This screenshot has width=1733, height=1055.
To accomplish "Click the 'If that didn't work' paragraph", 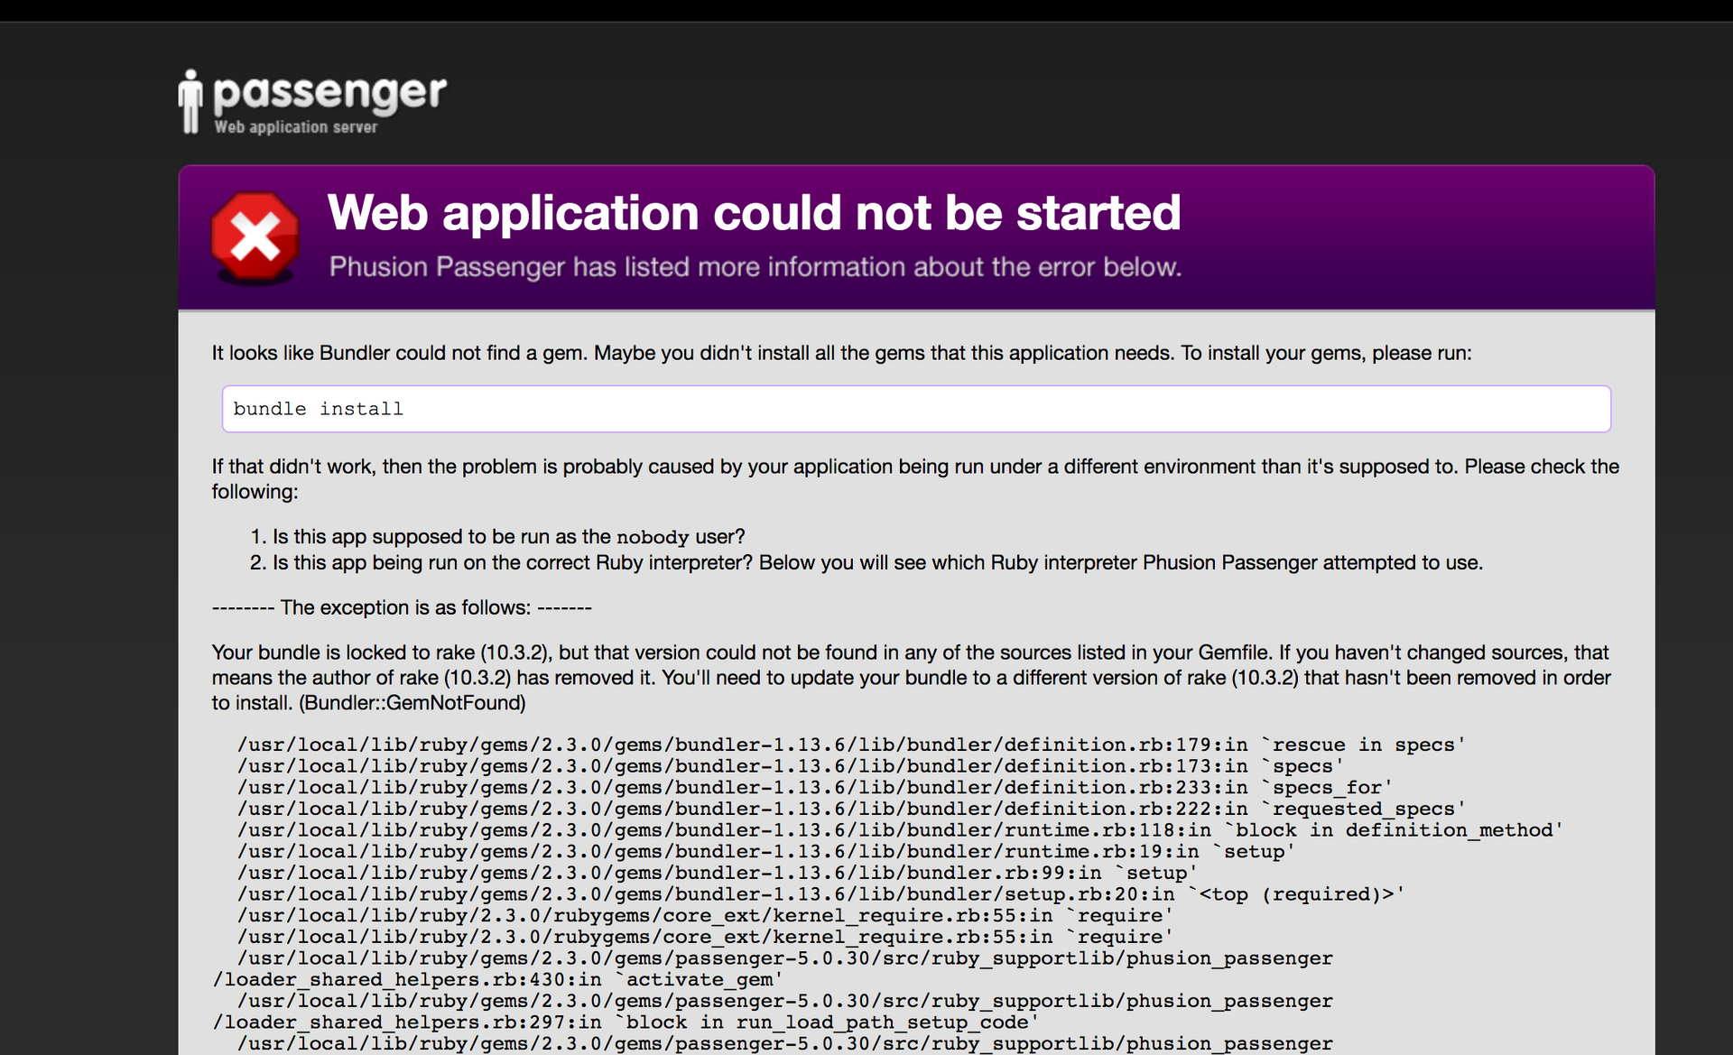I will tap(915, 479).
